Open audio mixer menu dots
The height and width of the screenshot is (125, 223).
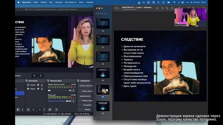(x=56, y=110)
